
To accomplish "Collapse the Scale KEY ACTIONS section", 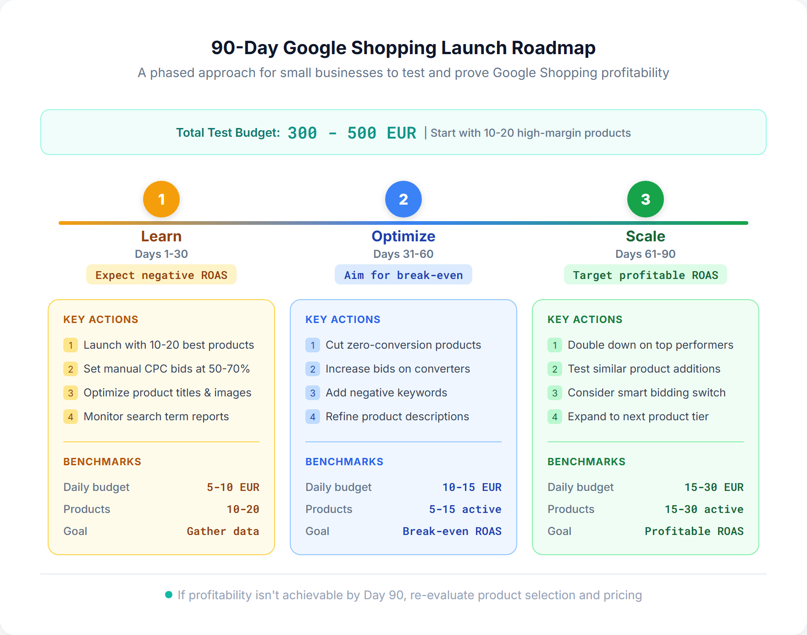I will point(585,319).
